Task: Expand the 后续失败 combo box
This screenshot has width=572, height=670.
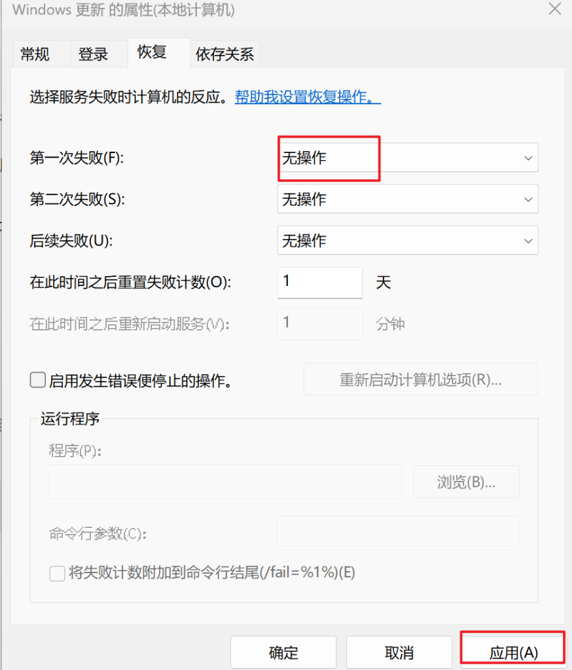Action: 407,241
